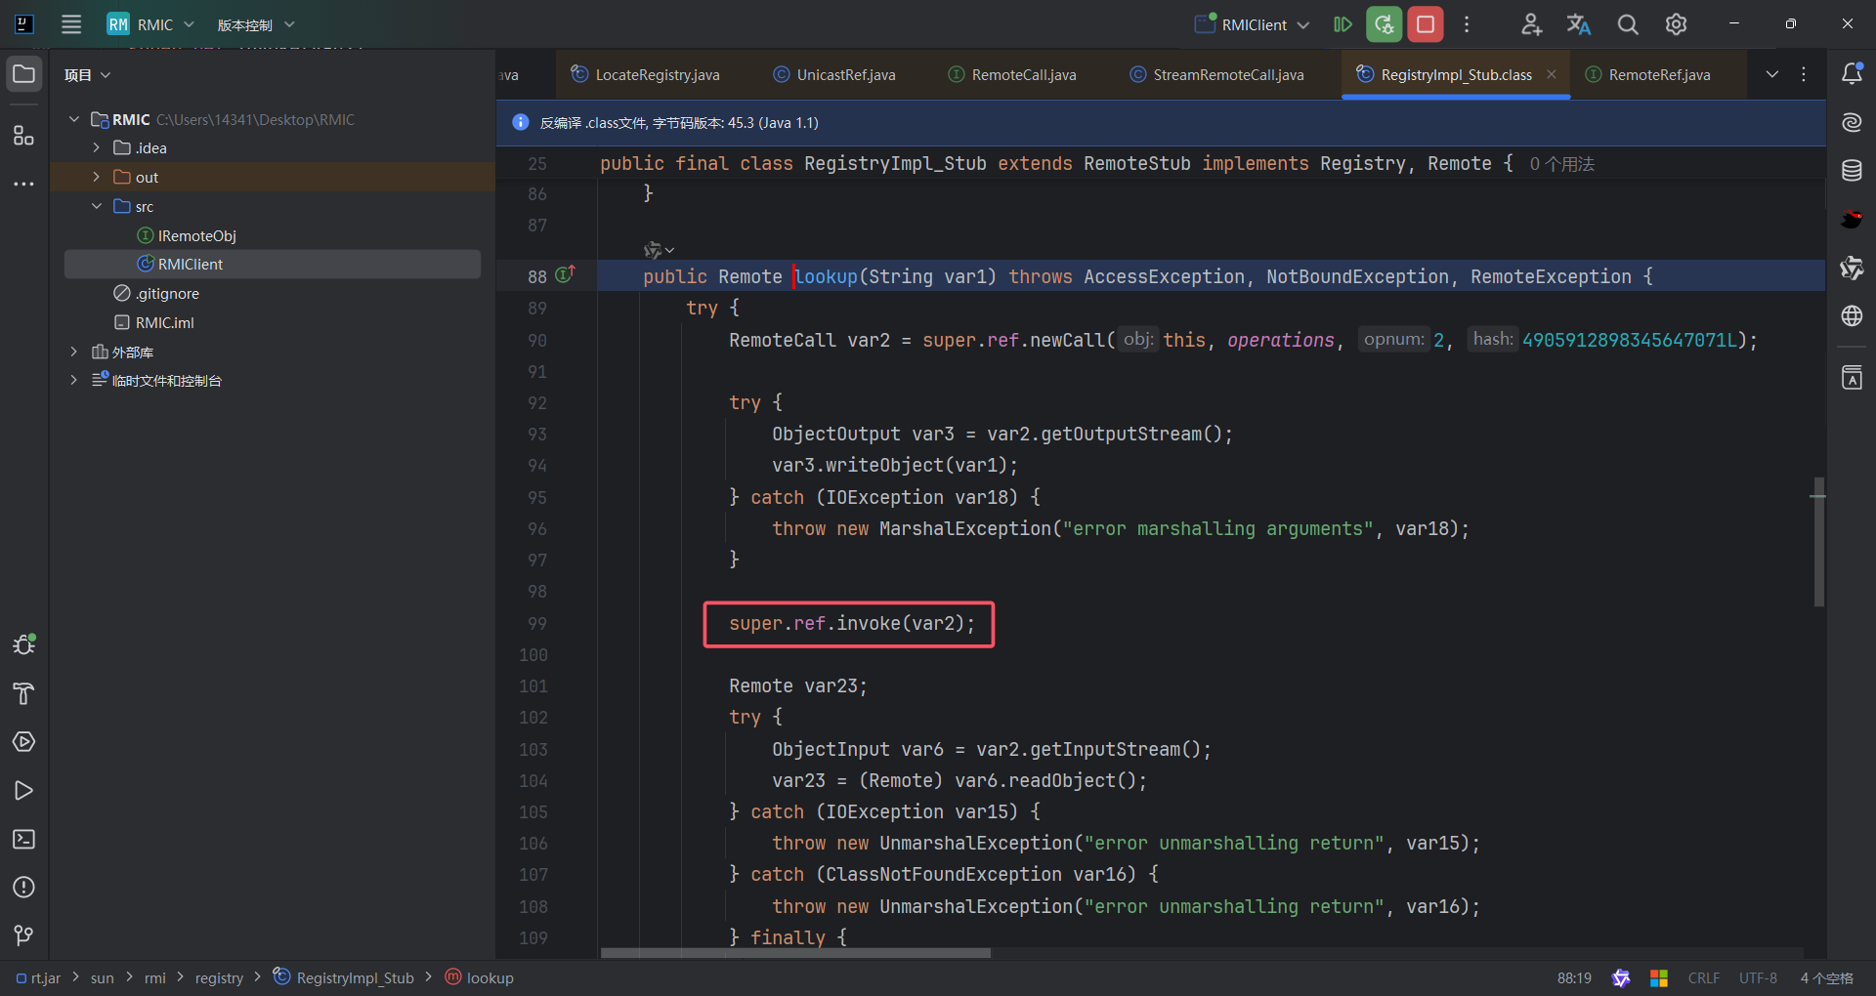The image size is (1876, 996).
Task: Open the Terminal tool window
Action: (x=24, y=839)
